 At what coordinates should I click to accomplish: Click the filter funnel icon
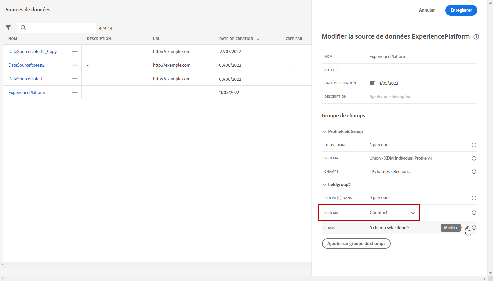[x=8, y=28]
